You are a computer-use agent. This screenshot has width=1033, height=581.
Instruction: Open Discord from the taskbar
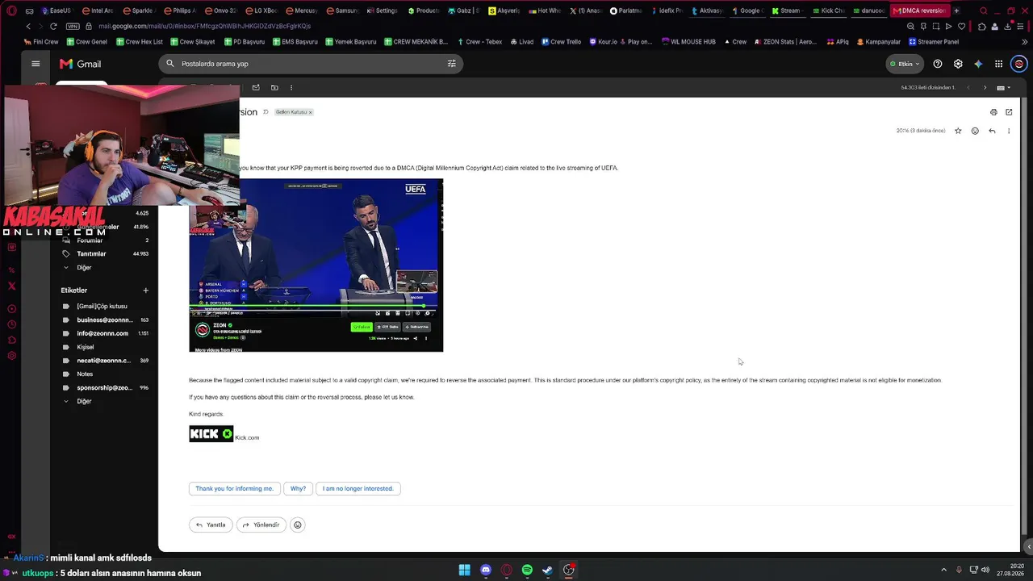(486, 571)
